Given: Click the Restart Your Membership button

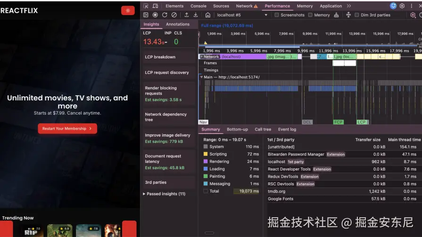Looking at the screenshot, I should [67, 129].
